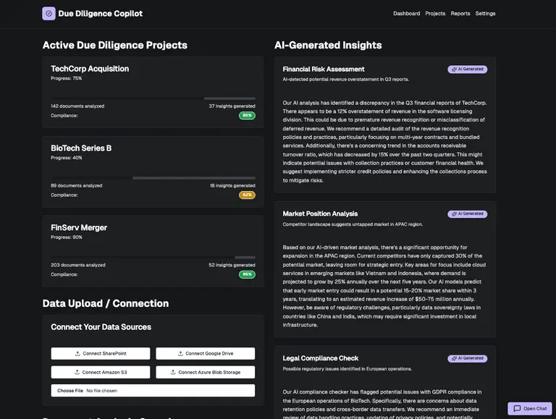Screen dimensions: 556x419
Task: Click upload icon on Connect Google Drive
Action: coord(180,354)
